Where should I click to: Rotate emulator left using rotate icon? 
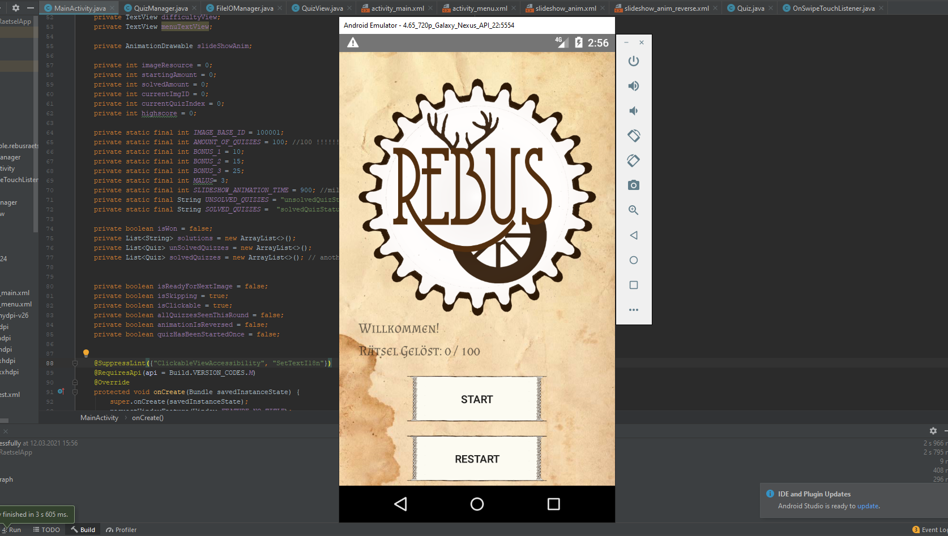pyautogui.click(x=633, y=136)
